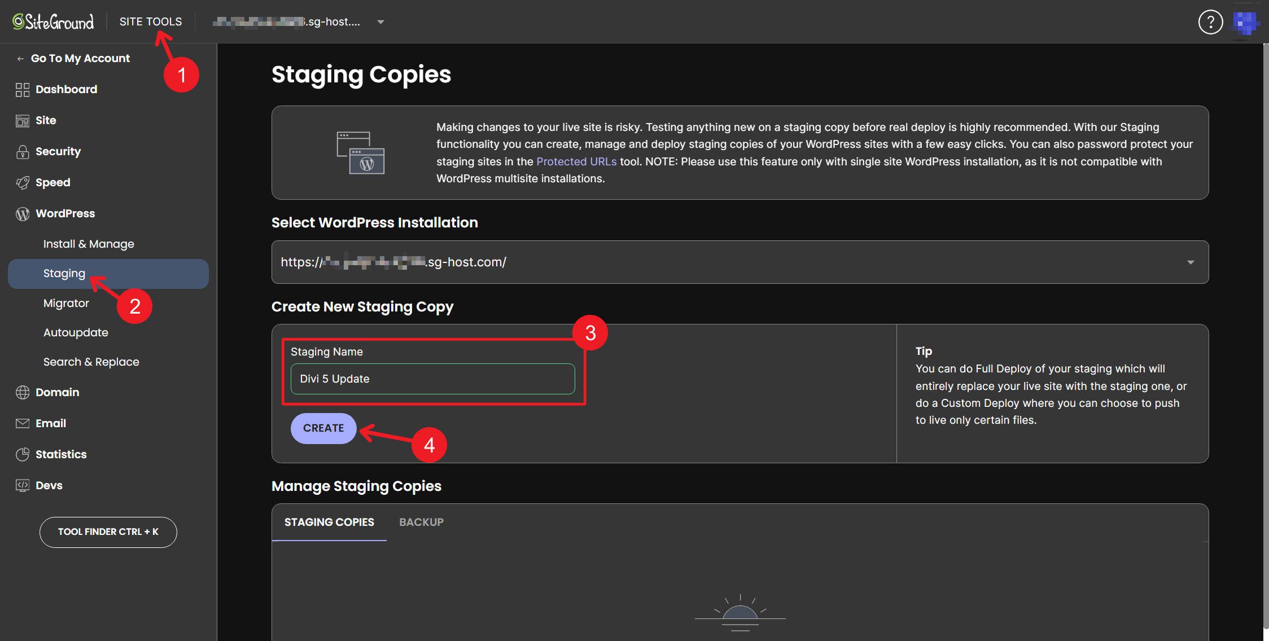Open the SITE TOOLS menu
This screenshot has height=641, width=1269.
coord(151,21)
